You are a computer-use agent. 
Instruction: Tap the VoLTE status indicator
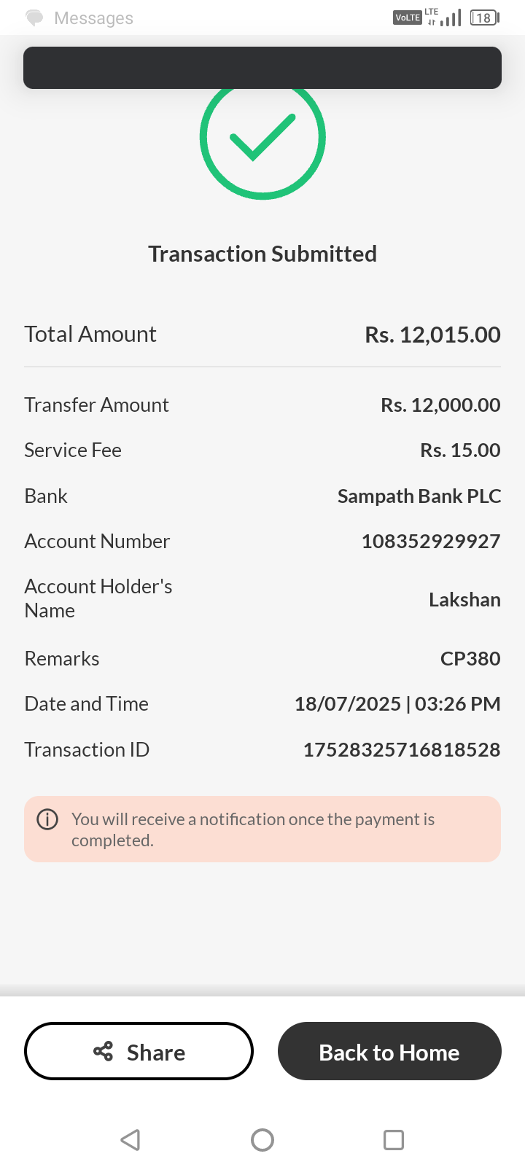coord(408,17)
